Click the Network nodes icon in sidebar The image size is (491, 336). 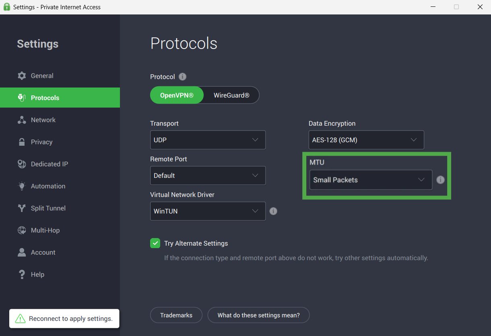pyautogui.click(x=22, y=120)
